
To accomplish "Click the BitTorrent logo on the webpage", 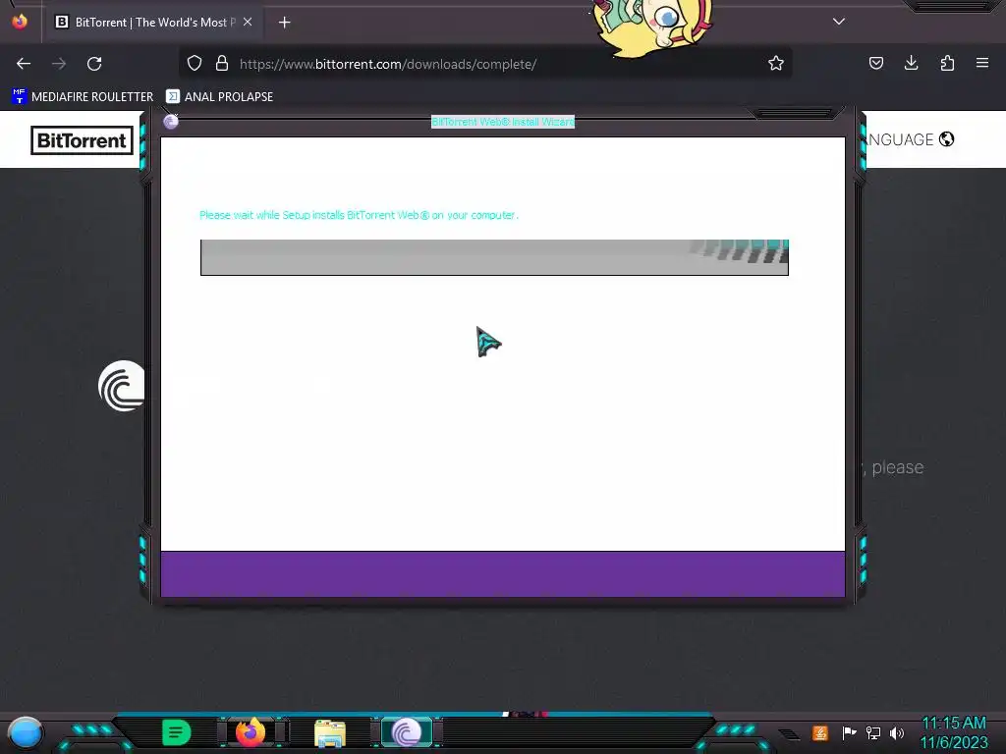I will [x=83, y=140].
